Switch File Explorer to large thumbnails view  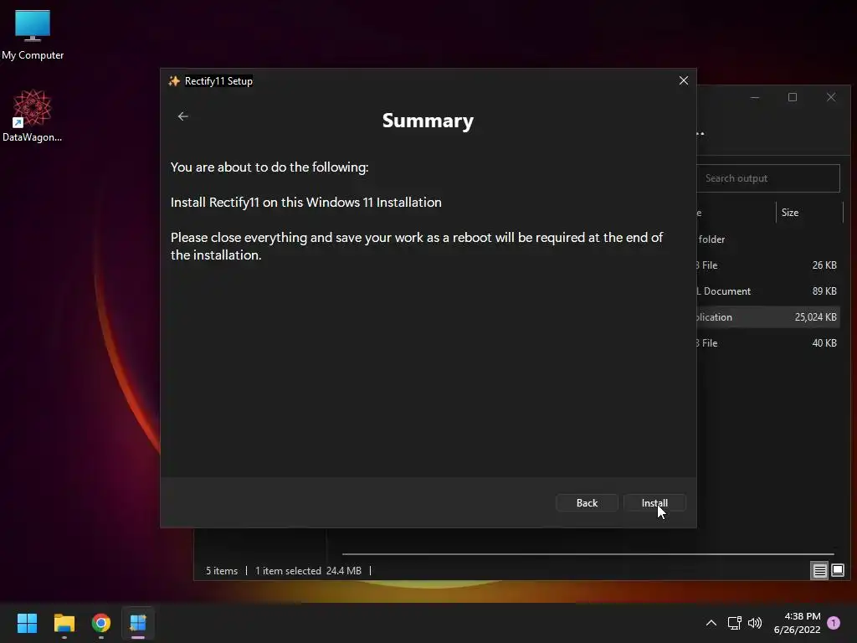(837, 571)
